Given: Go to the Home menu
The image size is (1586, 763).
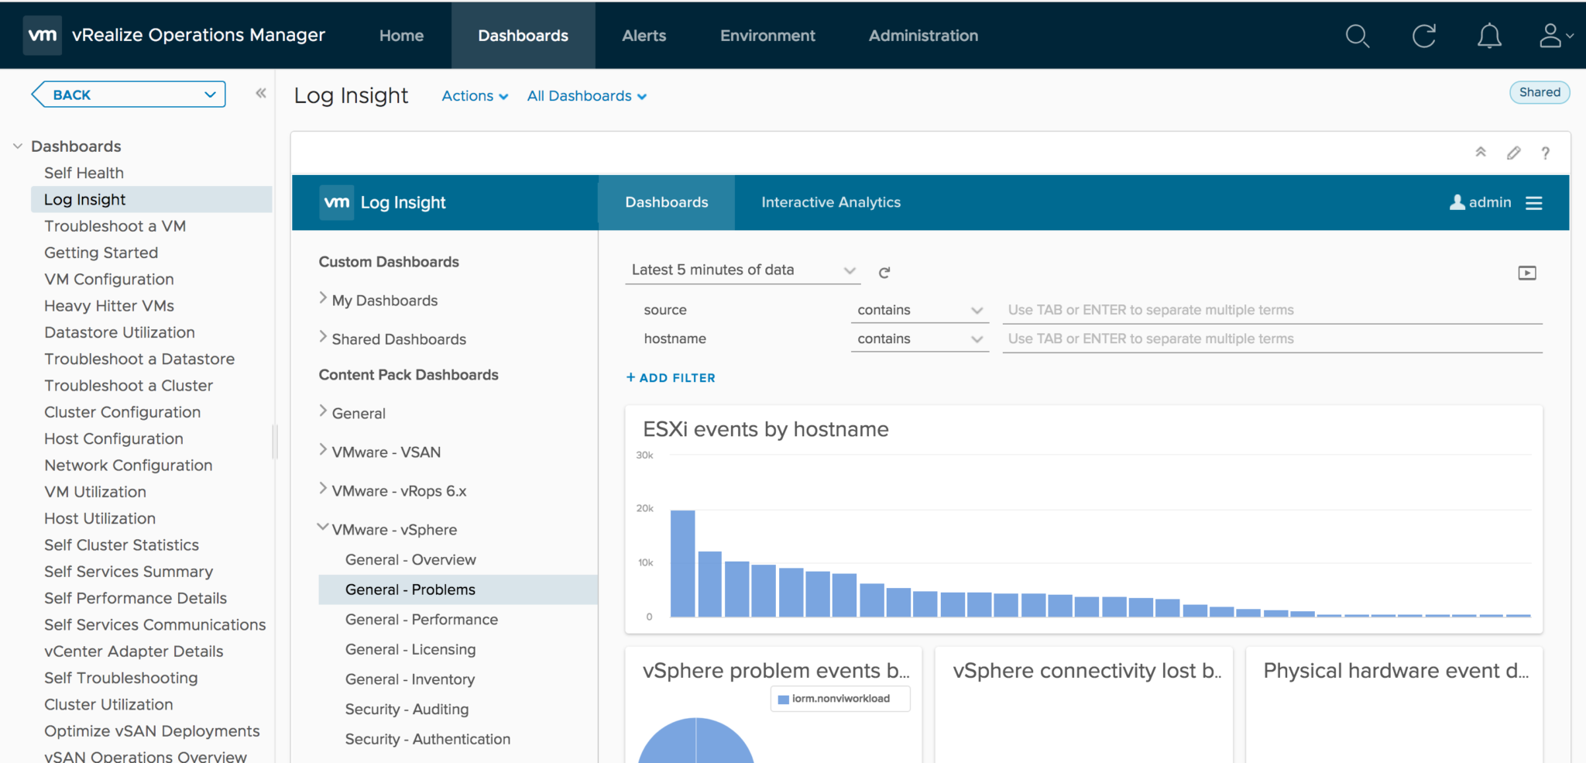Looking at the screenshot, I should click(x=401, y=36).
